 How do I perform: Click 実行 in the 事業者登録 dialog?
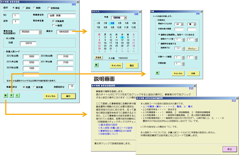68,96
